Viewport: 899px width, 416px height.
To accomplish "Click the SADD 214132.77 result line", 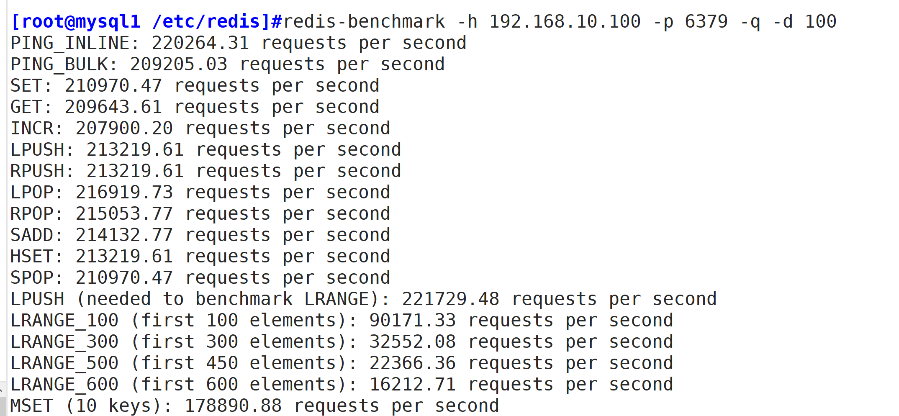I will (x=200, y=235).
